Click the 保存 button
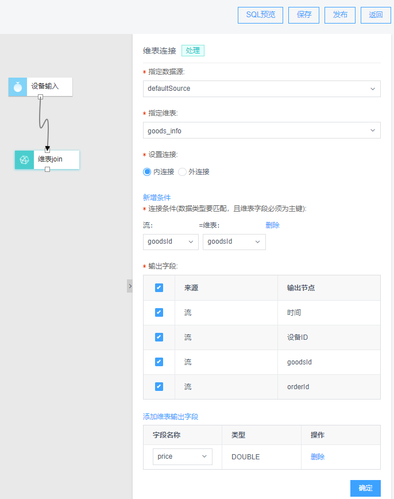394x499 pixels. pyautogui.click(x=304, y=15)
